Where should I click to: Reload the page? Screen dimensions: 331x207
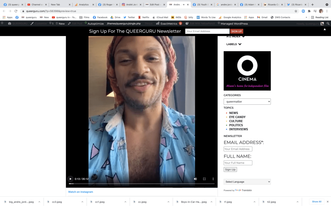pyautogui.click(x=16, y=11)
